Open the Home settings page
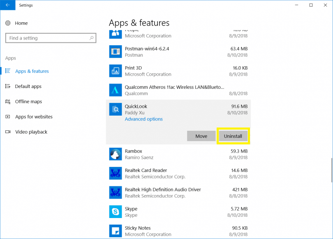The image size is (333, 239). [x=21, y=23]
